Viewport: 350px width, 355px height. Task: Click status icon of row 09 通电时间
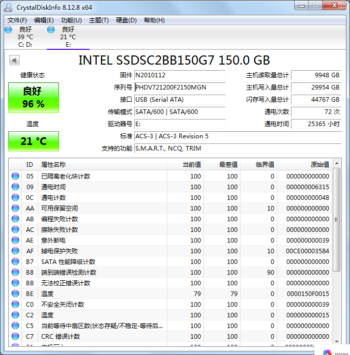point(15,187)
